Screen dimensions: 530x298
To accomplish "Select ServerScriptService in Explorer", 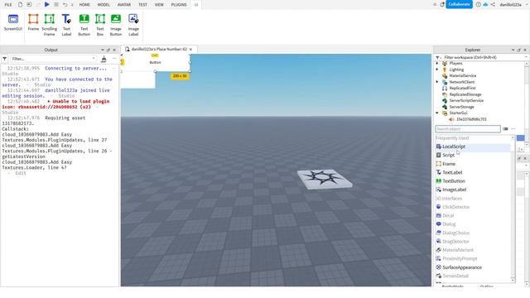I will 466,101.
